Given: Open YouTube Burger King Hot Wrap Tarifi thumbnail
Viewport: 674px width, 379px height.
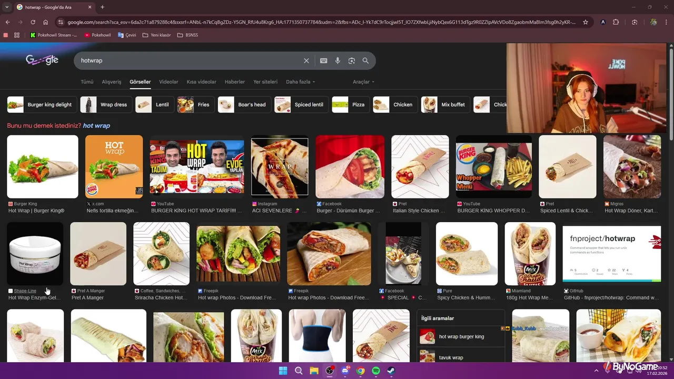Looking at the screenshot, I should coord(197,167).
